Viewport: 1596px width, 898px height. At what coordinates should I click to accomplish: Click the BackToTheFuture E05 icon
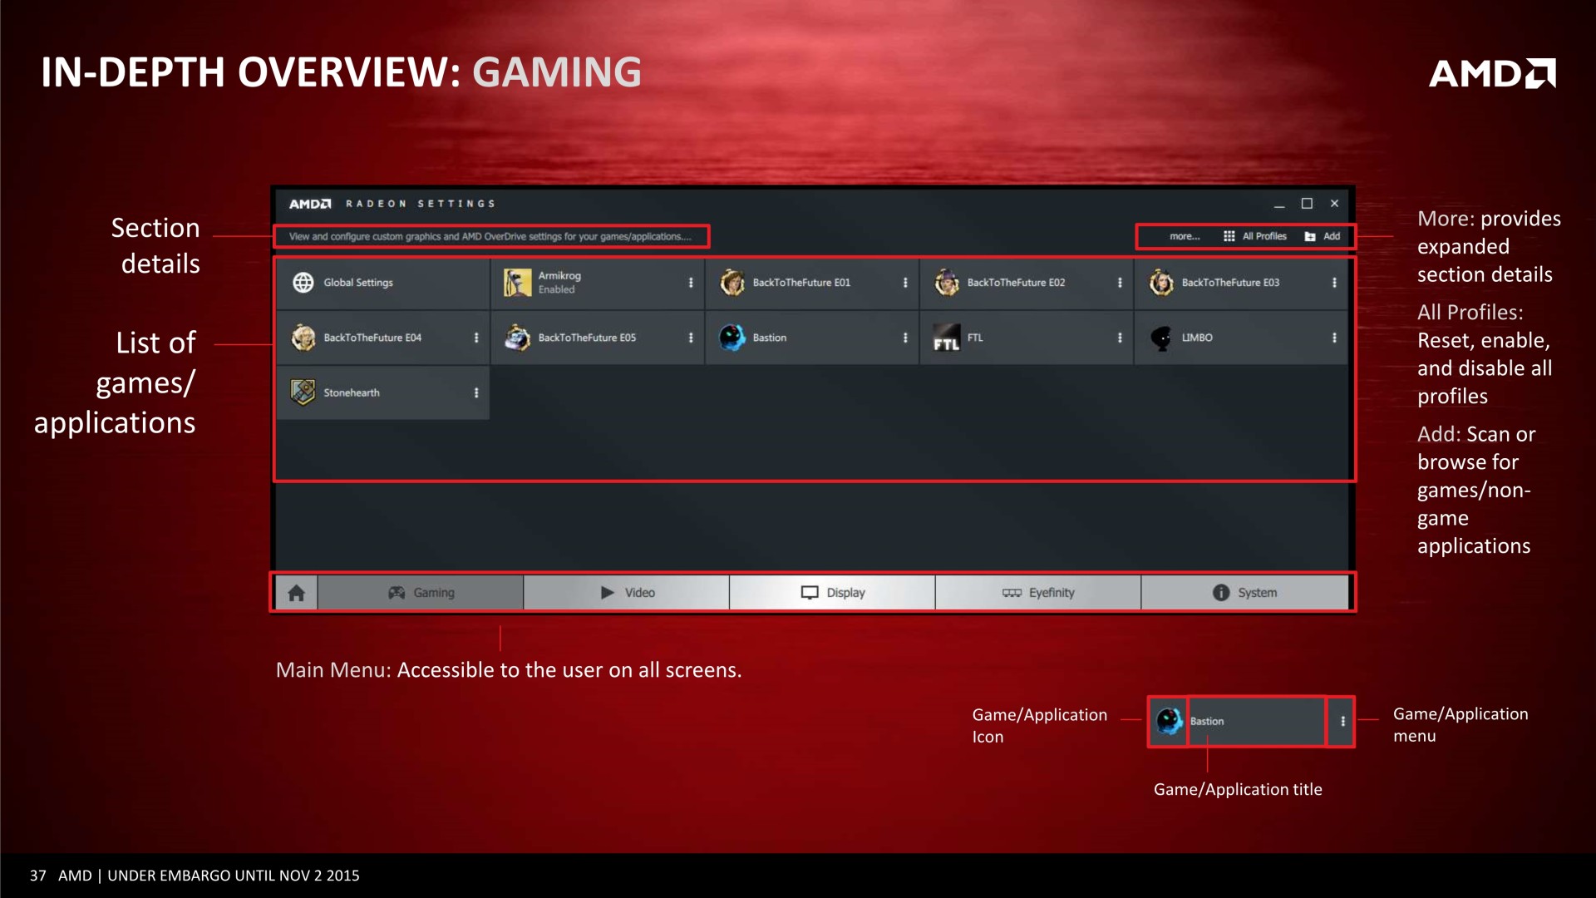(x=517, y=338)
